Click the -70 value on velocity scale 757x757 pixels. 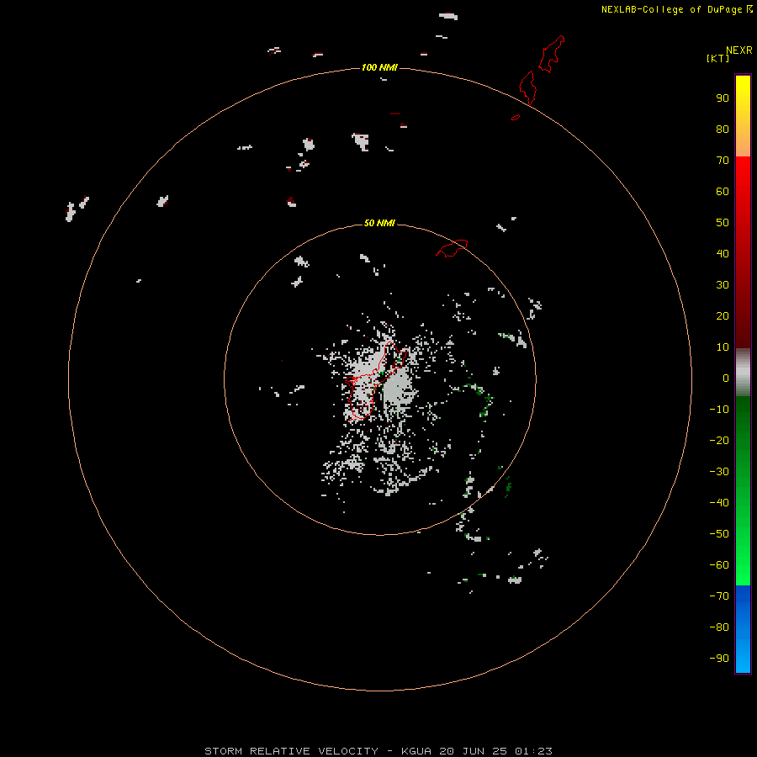pos(719,596)
